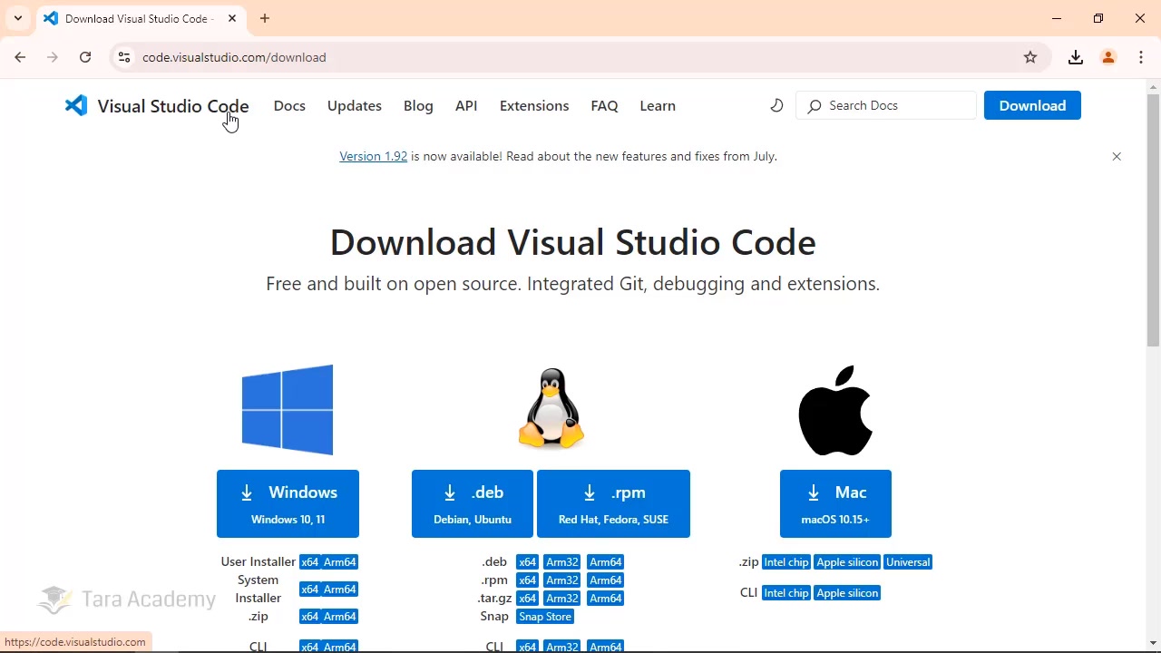Click the Linux penguin icon
Screen dimensions: 1161x653
tap(551, 408)
